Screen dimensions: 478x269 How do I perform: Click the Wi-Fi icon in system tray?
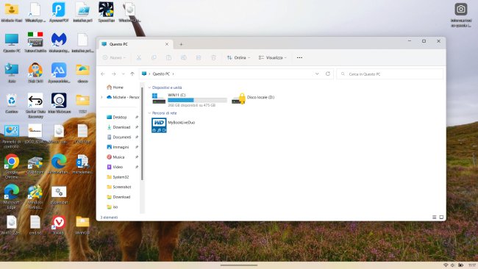(446, 265)
